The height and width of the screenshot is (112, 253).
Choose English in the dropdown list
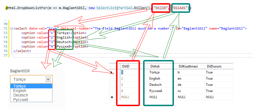pyautogui.click(x=31, y=91)
